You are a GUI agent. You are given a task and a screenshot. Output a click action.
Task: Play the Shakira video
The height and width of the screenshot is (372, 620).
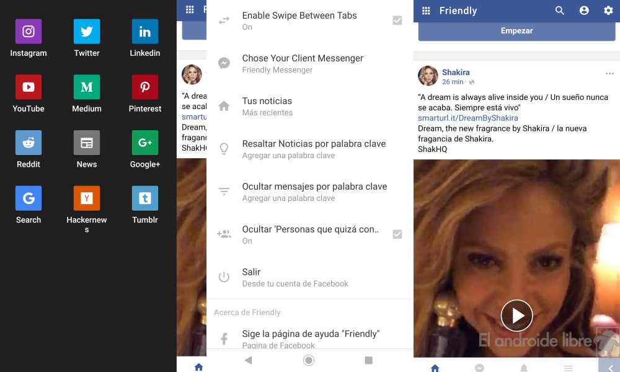[x=516, y=316]
